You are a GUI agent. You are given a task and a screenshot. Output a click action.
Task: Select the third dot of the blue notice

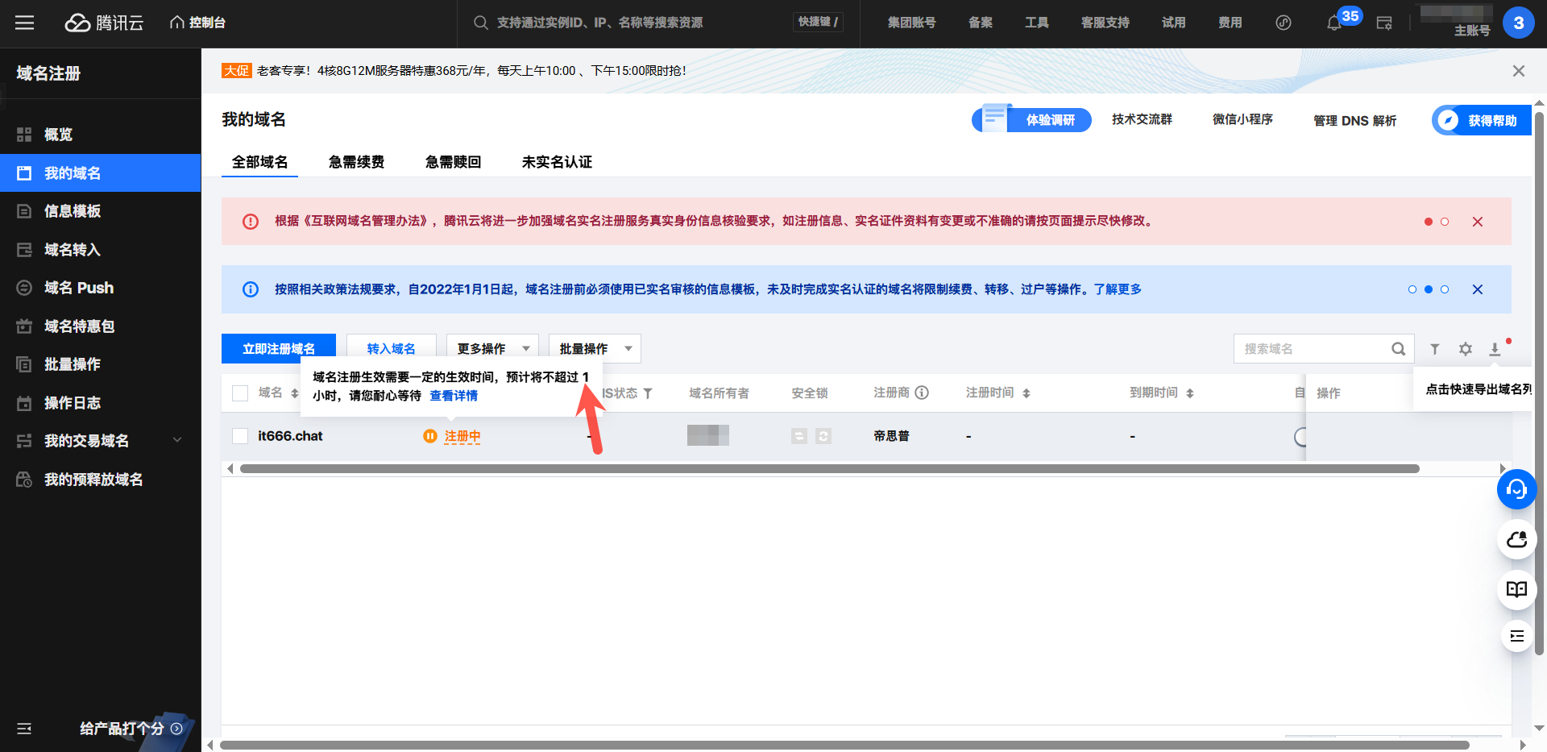pos(1445,289)
